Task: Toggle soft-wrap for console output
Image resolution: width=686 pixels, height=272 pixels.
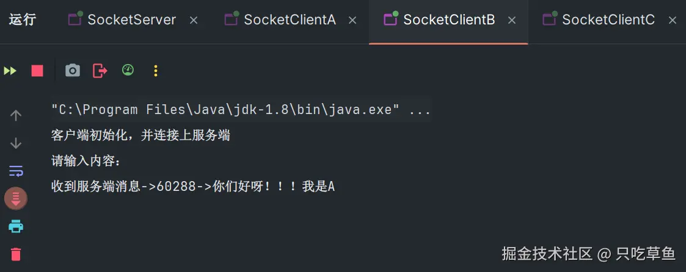Action: point(16,171)
